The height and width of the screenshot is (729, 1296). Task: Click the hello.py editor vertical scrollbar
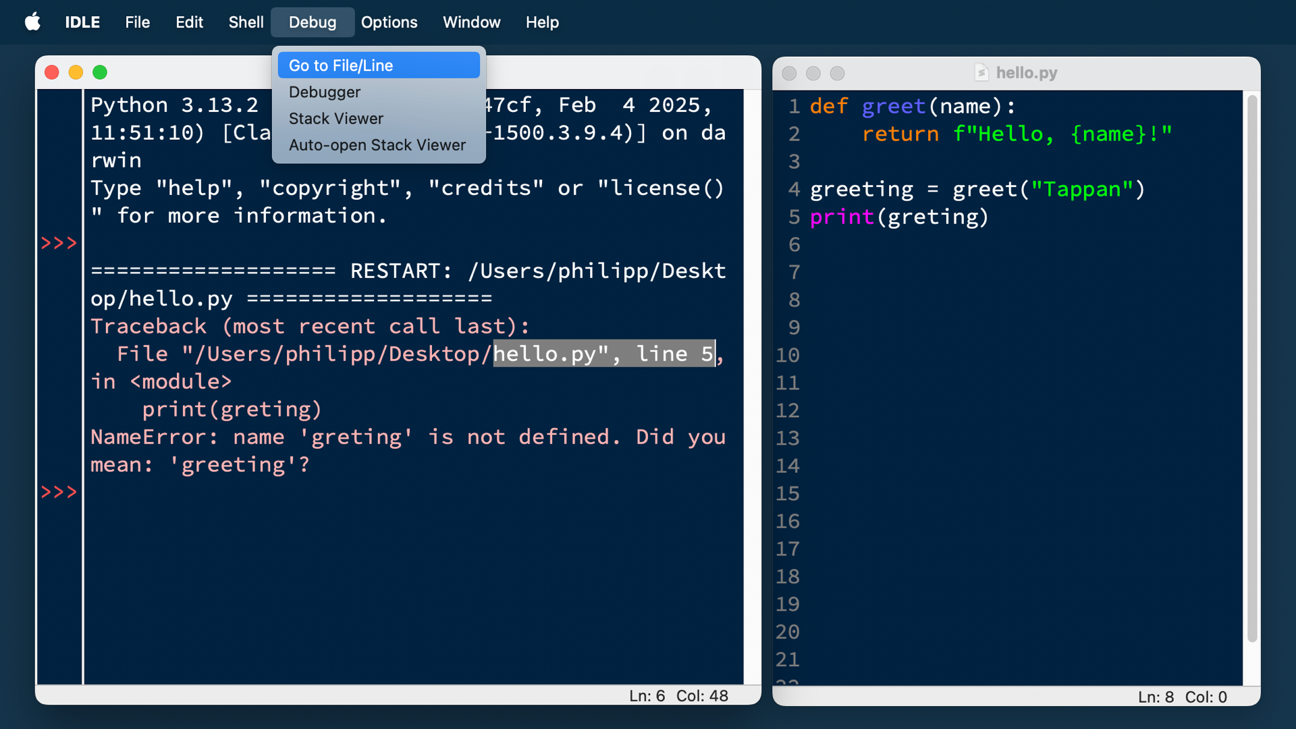(x=1251, y=368)
